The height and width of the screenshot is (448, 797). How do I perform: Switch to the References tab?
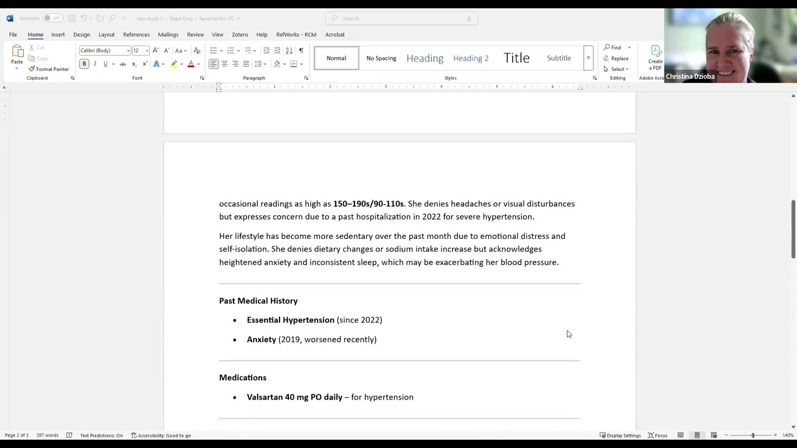coord(136,34)
